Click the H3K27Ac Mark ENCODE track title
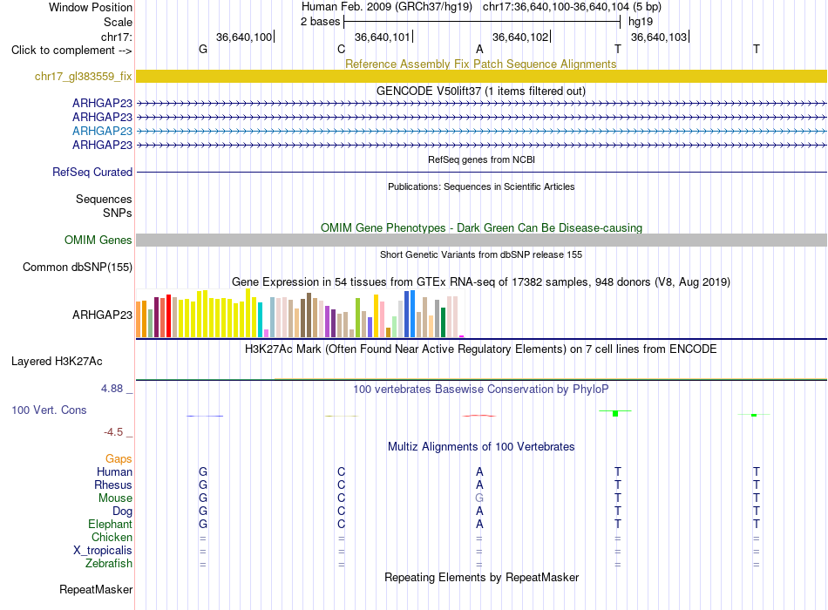 (481, 349)
